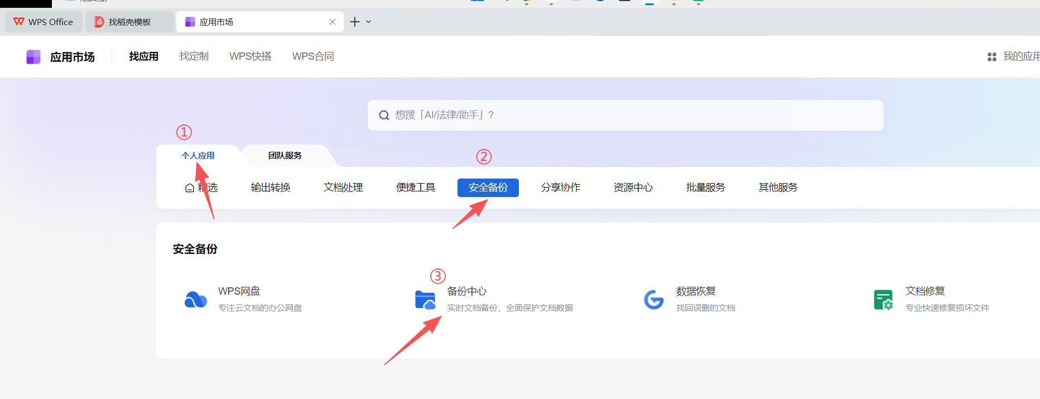Open the 文档修复 app title

[926, 291]
